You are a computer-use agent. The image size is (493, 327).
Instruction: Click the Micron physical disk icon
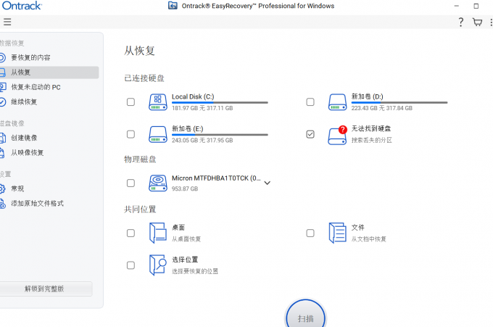tap(157, 183)
